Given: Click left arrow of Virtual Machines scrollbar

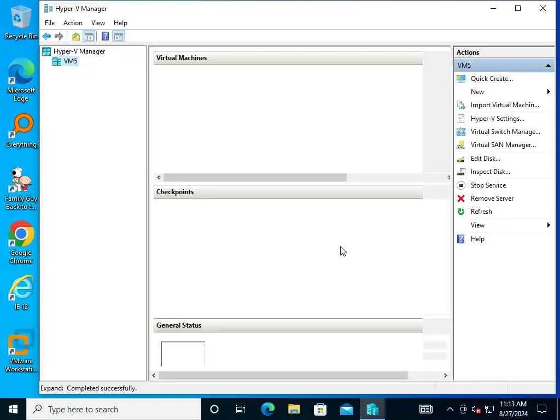Looking at the screenshot, I should pos(159,178).
